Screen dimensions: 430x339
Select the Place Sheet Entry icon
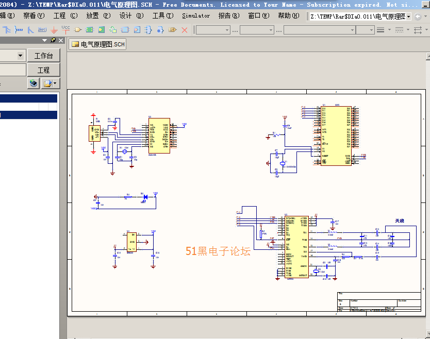102,30
